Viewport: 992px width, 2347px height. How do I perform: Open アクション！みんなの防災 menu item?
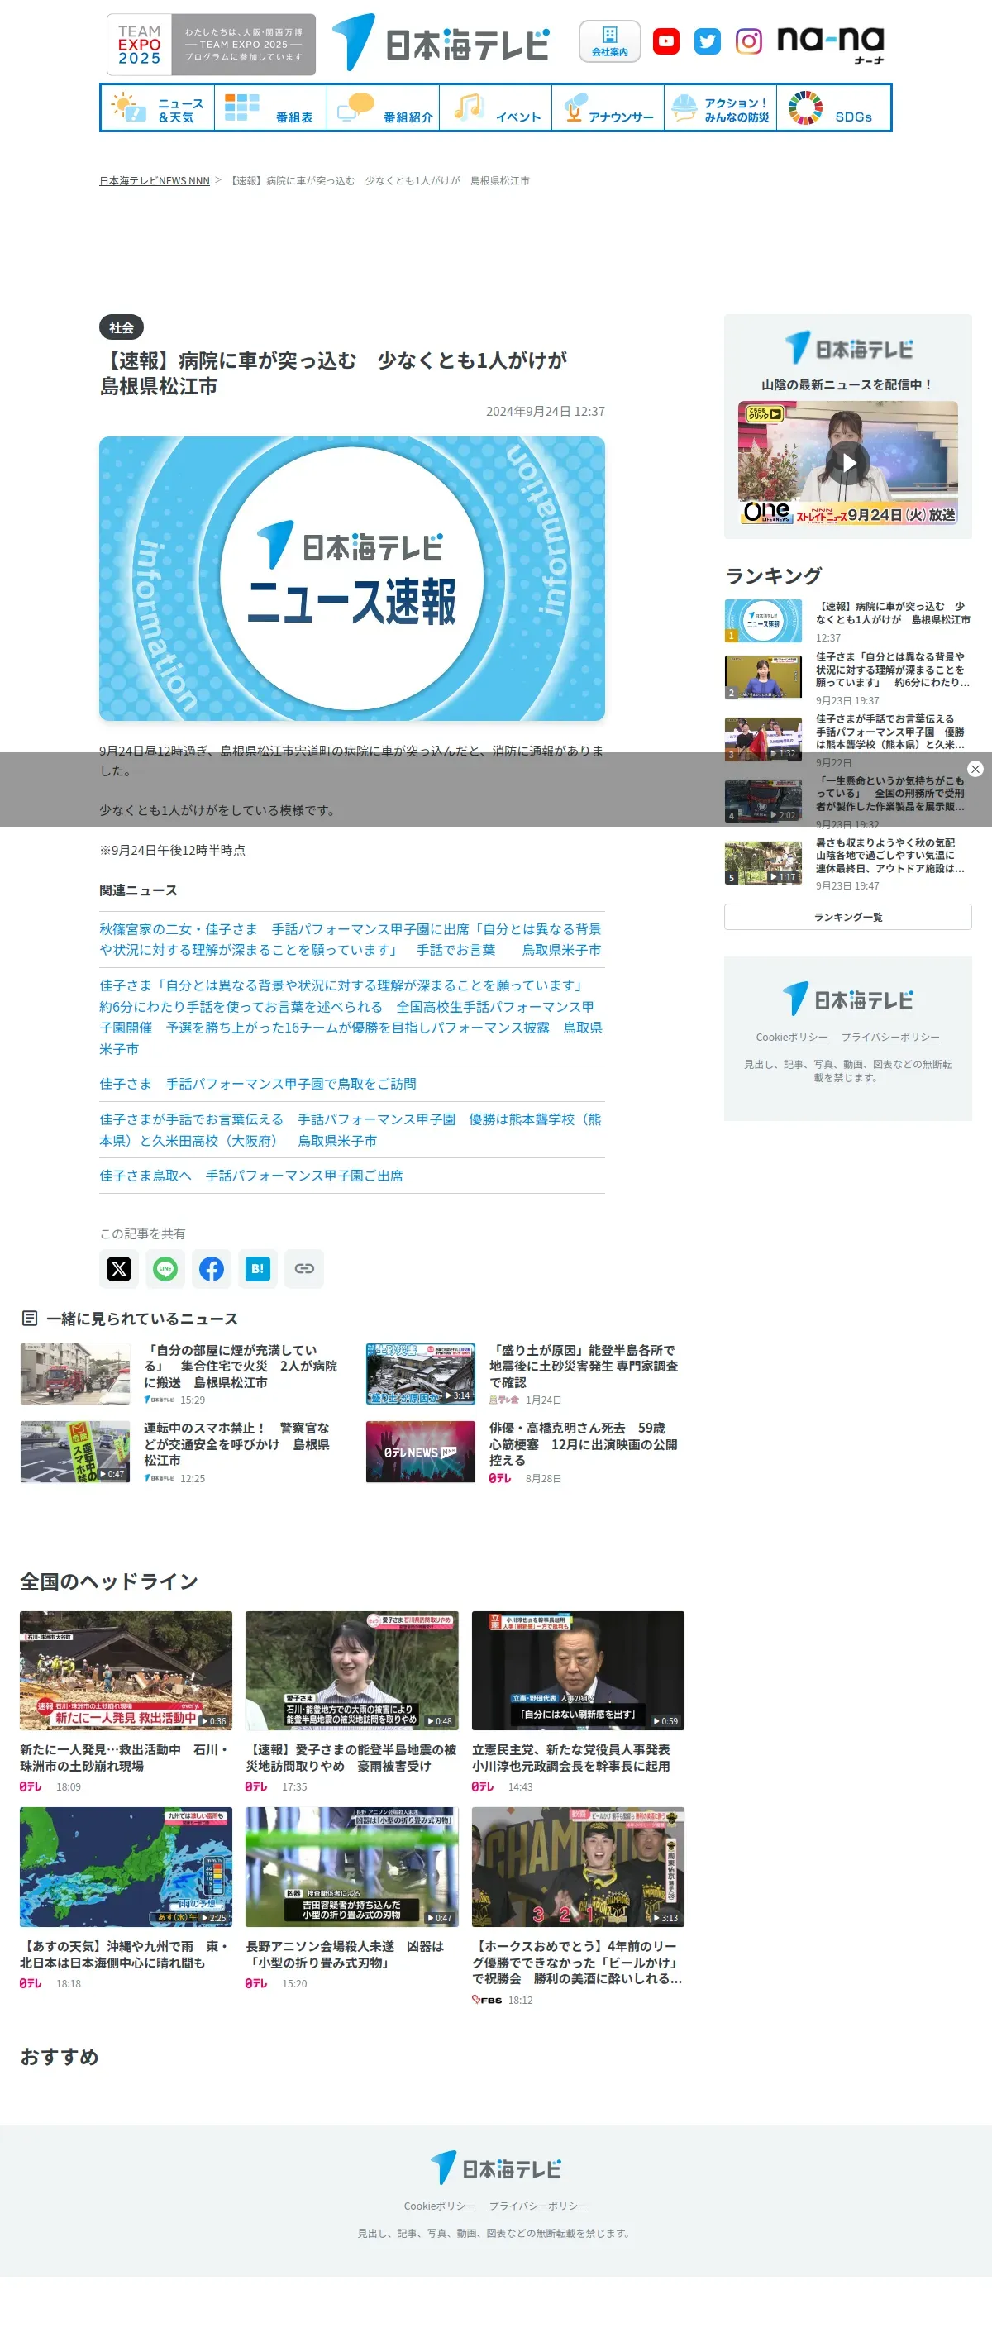[721, 108]
